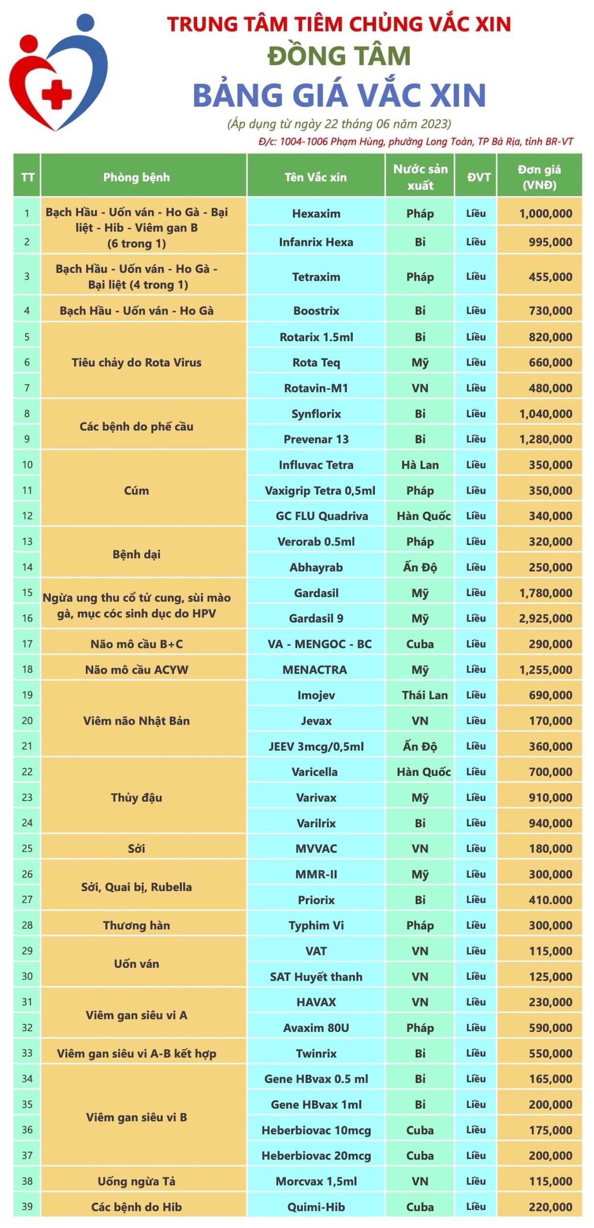Click the Infanrix Hexa vaccine name

click(316, 242)
